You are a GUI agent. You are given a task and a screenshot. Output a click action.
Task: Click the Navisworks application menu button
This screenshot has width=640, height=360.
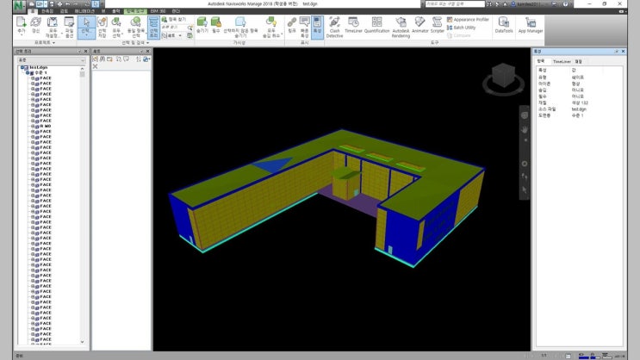point(19,6)
